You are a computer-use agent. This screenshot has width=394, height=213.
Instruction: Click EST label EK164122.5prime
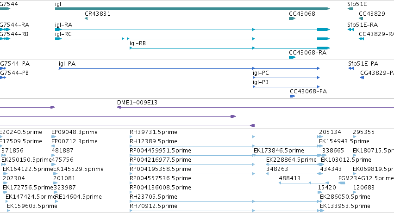point(28,170)
